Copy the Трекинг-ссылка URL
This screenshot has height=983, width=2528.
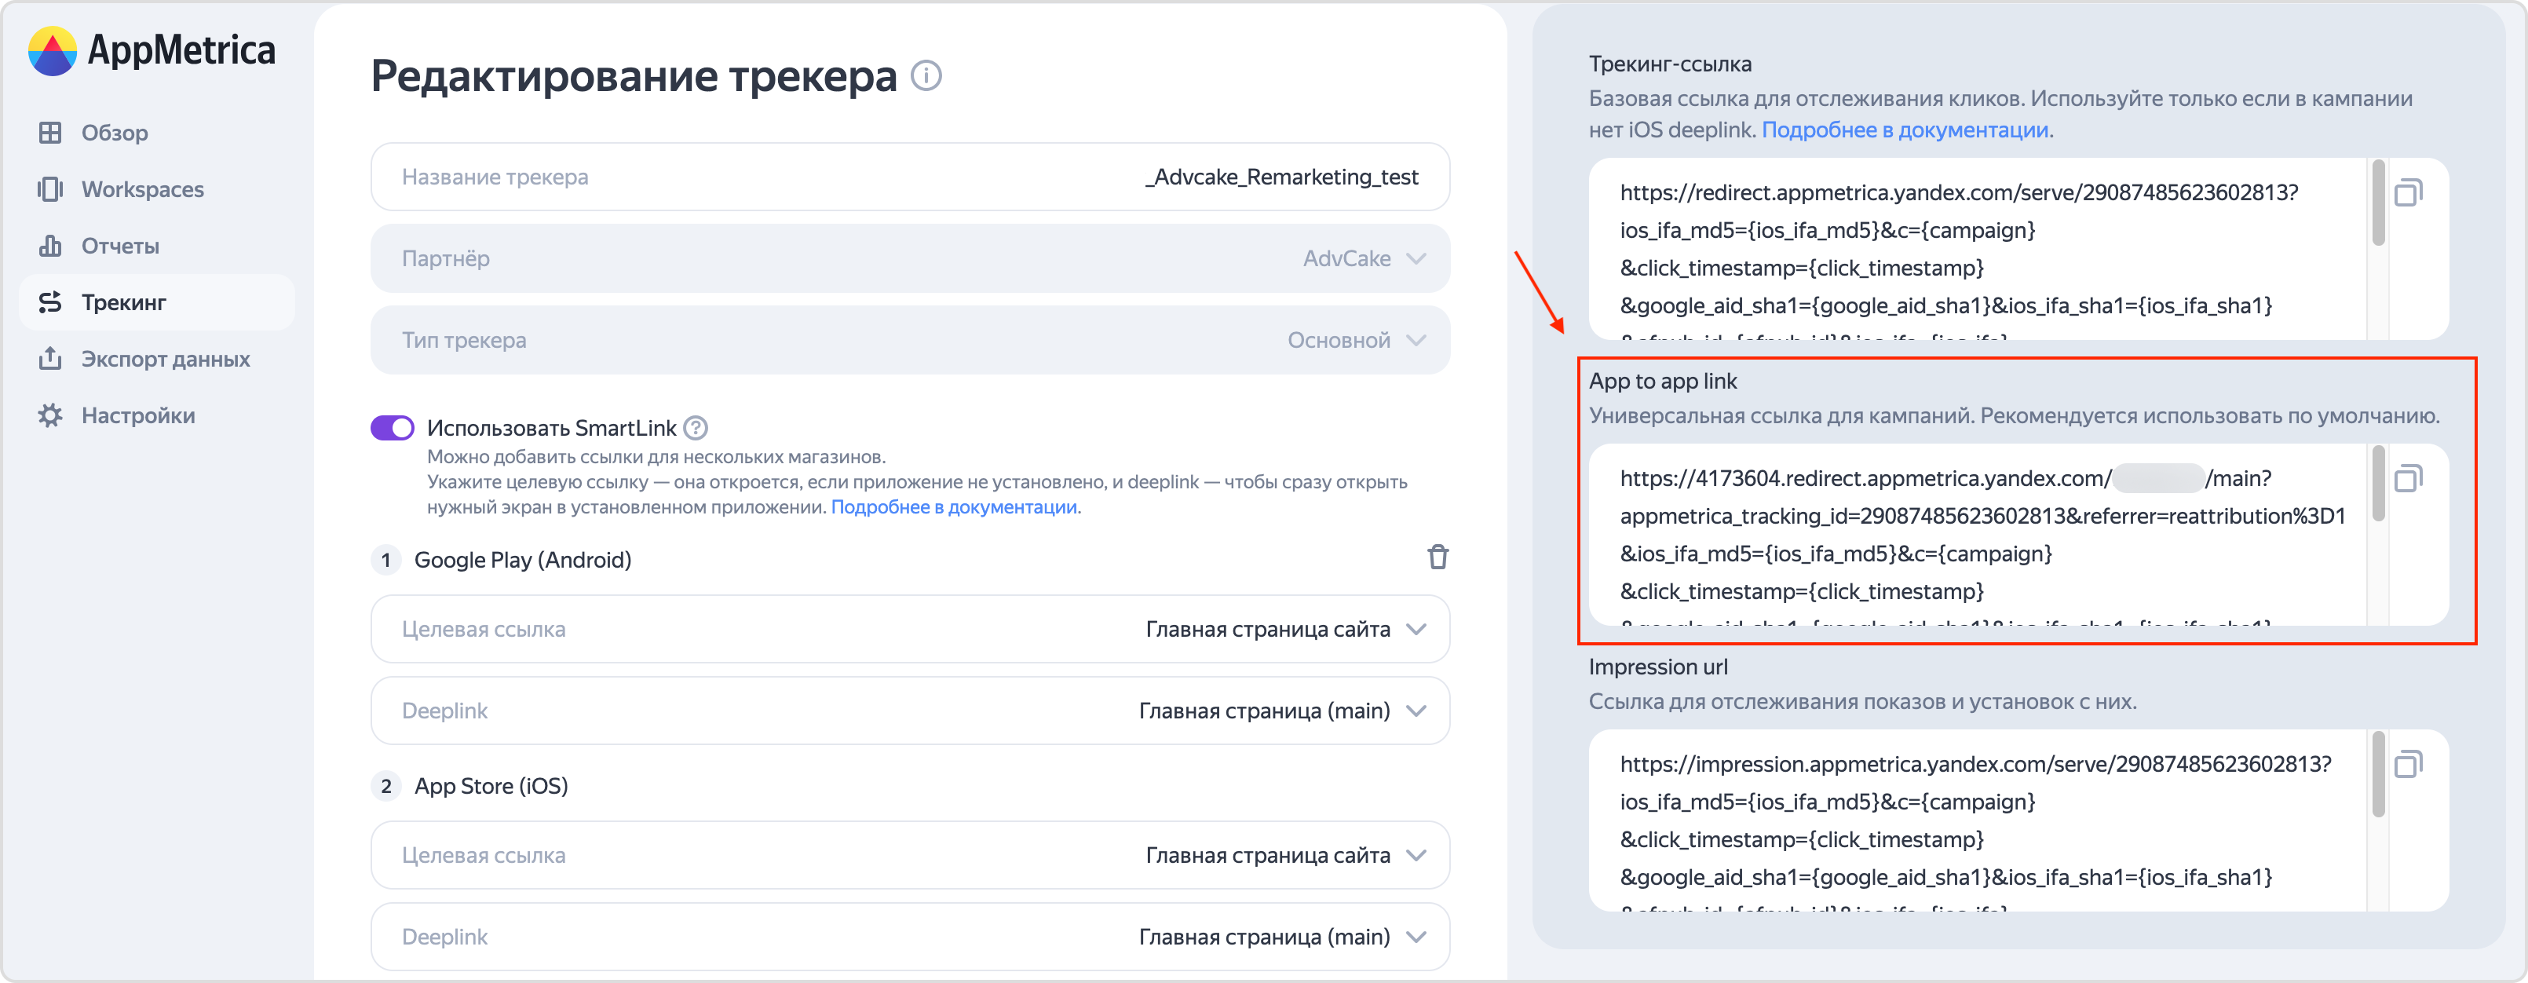[x=2409, y=192]
